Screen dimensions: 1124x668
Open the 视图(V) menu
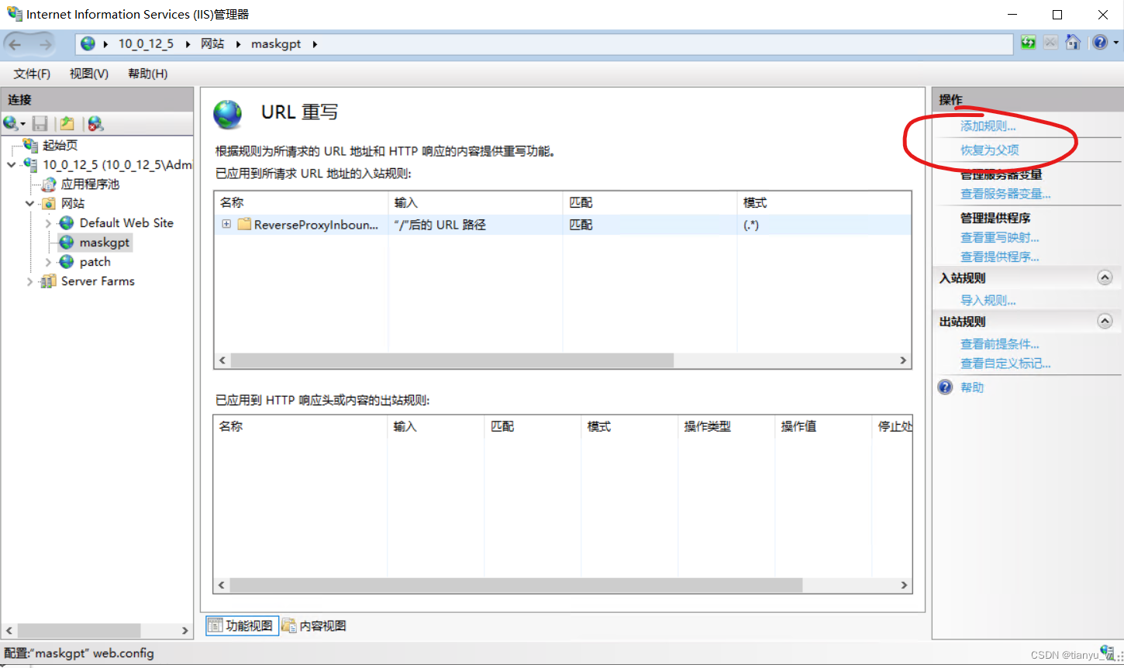point(88,73)
